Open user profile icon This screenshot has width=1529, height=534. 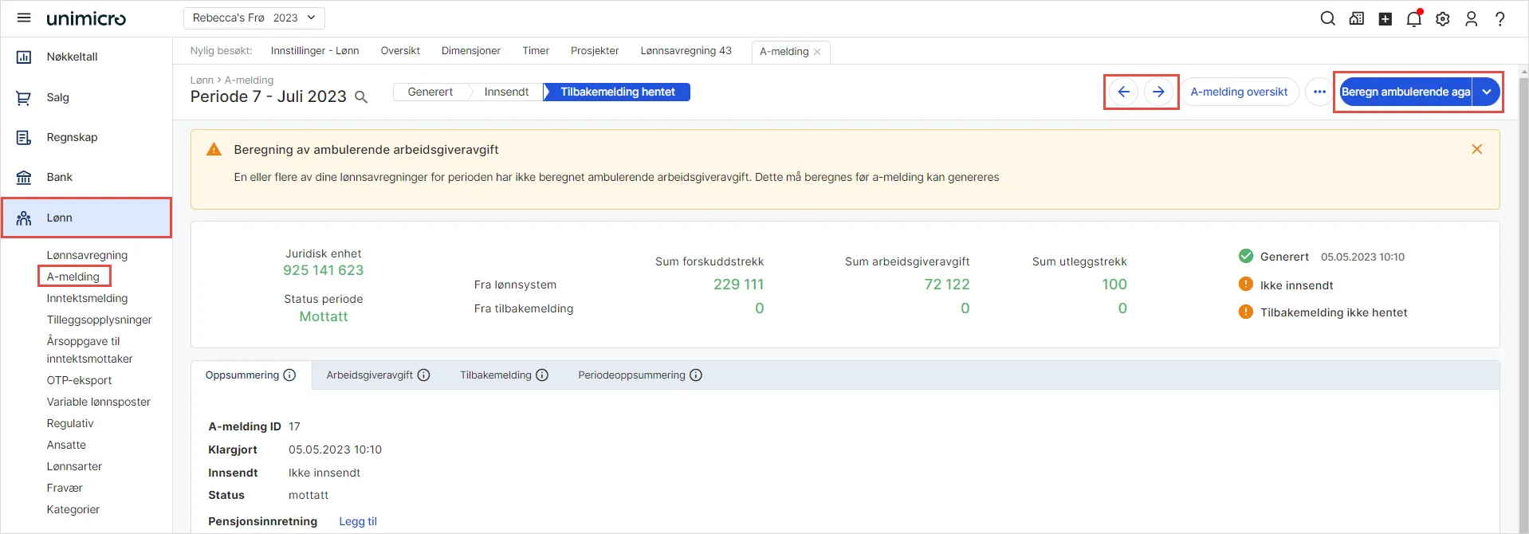click(x=1471, y=18)
